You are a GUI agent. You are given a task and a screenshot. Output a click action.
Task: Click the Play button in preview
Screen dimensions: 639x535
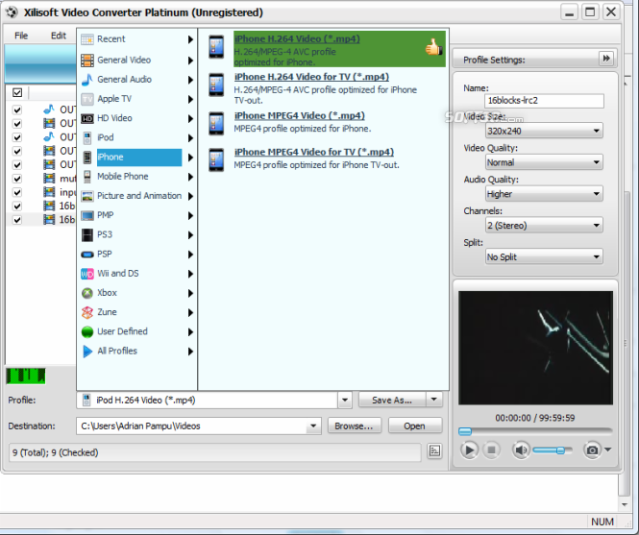click(469, 450)
